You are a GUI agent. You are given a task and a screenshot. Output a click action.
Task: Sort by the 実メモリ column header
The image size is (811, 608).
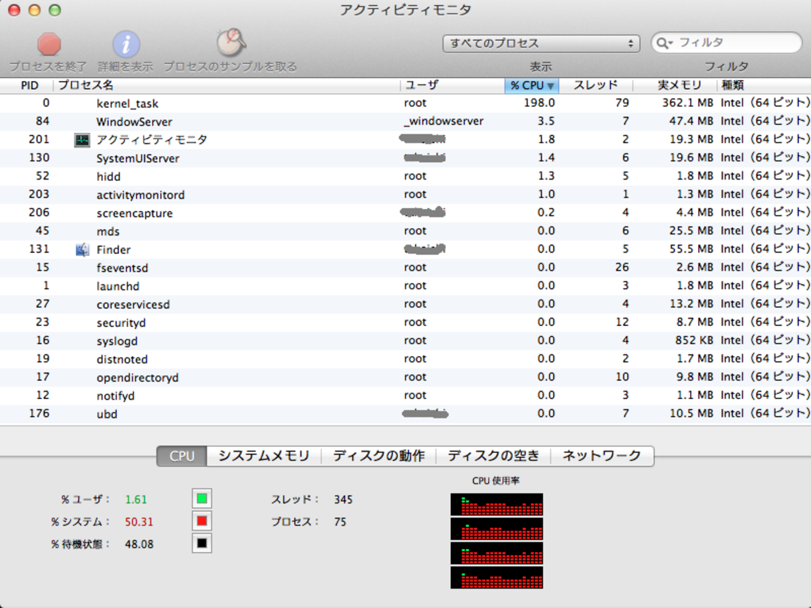pyautogui.click(x=676, y=85)
